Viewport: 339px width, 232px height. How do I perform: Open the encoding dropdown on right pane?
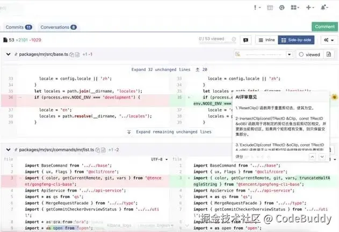(x=334, y=159)
